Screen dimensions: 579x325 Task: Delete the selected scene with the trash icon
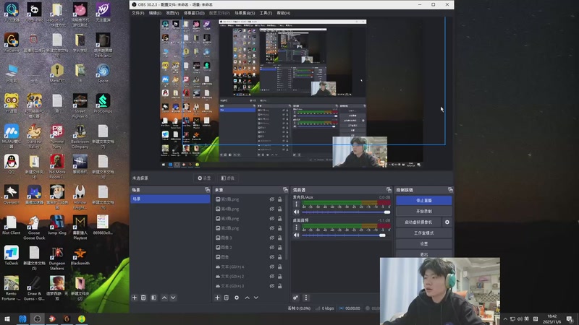tap(143, 298)
